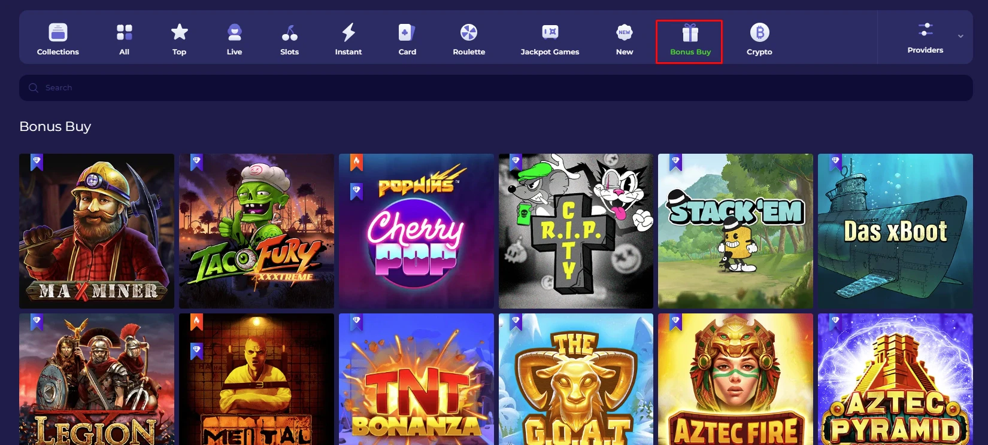Viewport: 988px width, 445px height.
Task: Click the Crypto tab label
Action: 759,52
